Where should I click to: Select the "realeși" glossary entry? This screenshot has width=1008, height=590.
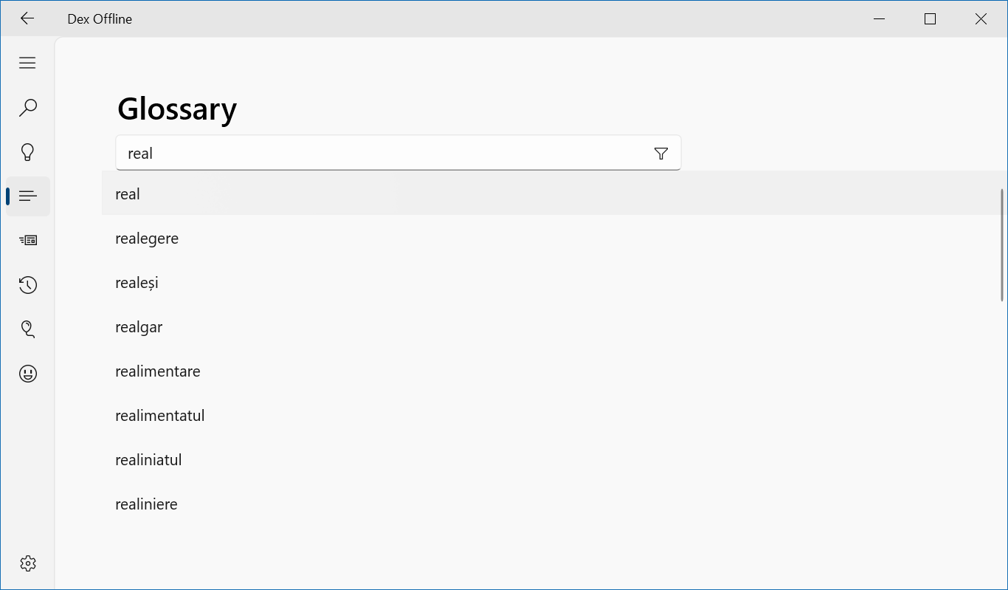137,283
